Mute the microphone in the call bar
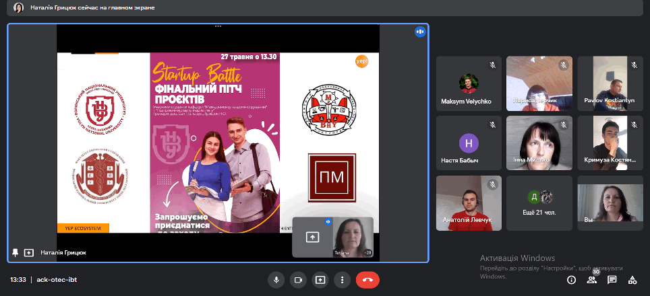650x296 pixels. tap(275, 280)
